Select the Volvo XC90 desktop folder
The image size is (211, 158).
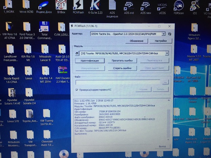tap(26, 6)
